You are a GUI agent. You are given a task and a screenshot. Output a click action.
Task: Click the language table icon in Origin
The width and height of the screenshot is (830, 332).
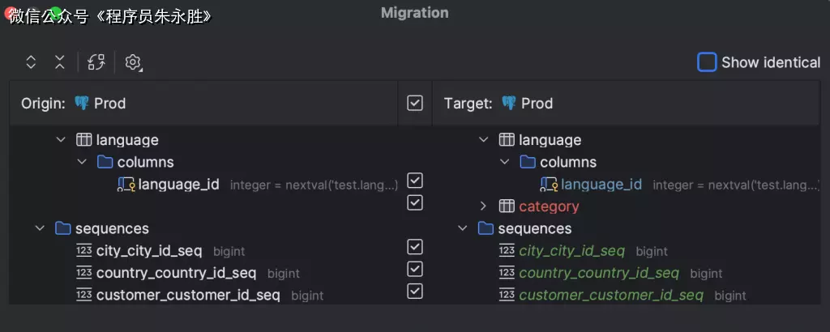[83, 140]
